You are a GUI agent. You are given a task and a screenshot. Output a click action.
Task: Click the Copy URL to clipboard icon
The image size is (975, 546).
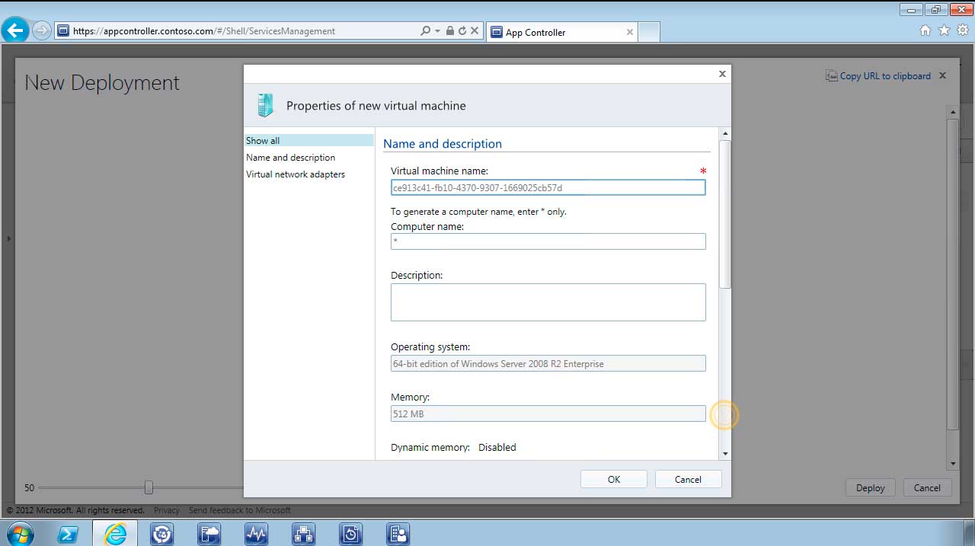[x=831, y=76]
